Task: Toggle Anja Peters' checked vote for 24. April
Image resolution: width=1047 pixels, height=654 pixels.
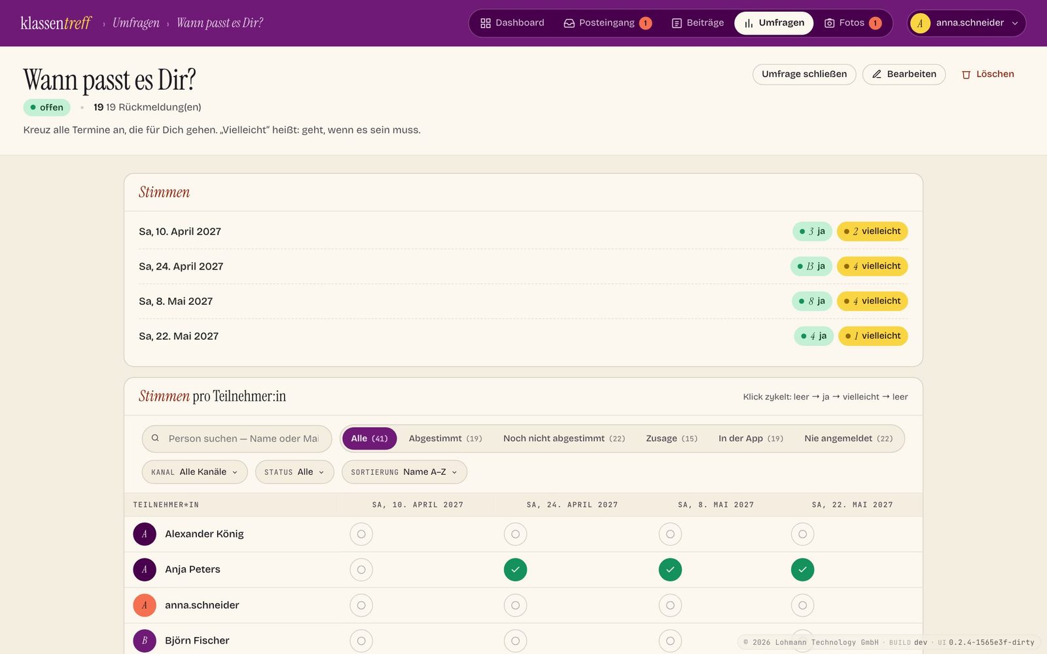Action: (x=516, y=570)
